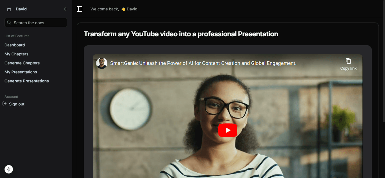Click the search magnifier icon
The image size is (385, 178).
coord(9,23)
